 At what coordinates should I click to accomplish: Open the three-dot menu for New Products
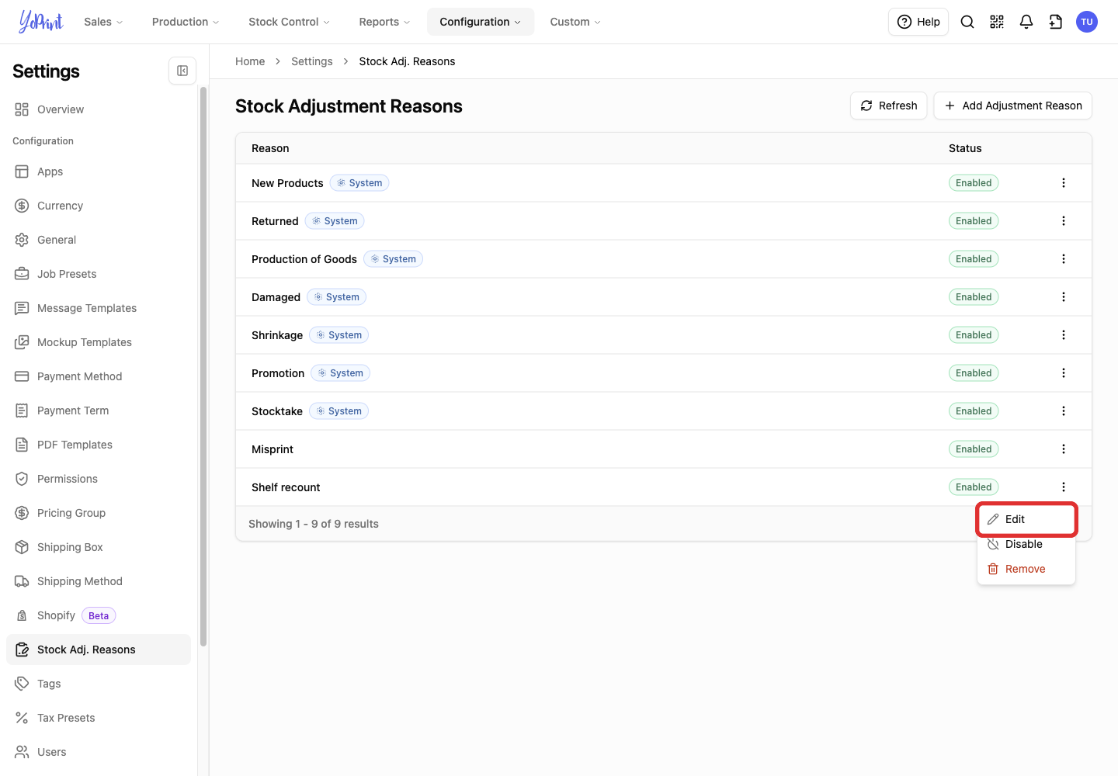coord(1064,183)
